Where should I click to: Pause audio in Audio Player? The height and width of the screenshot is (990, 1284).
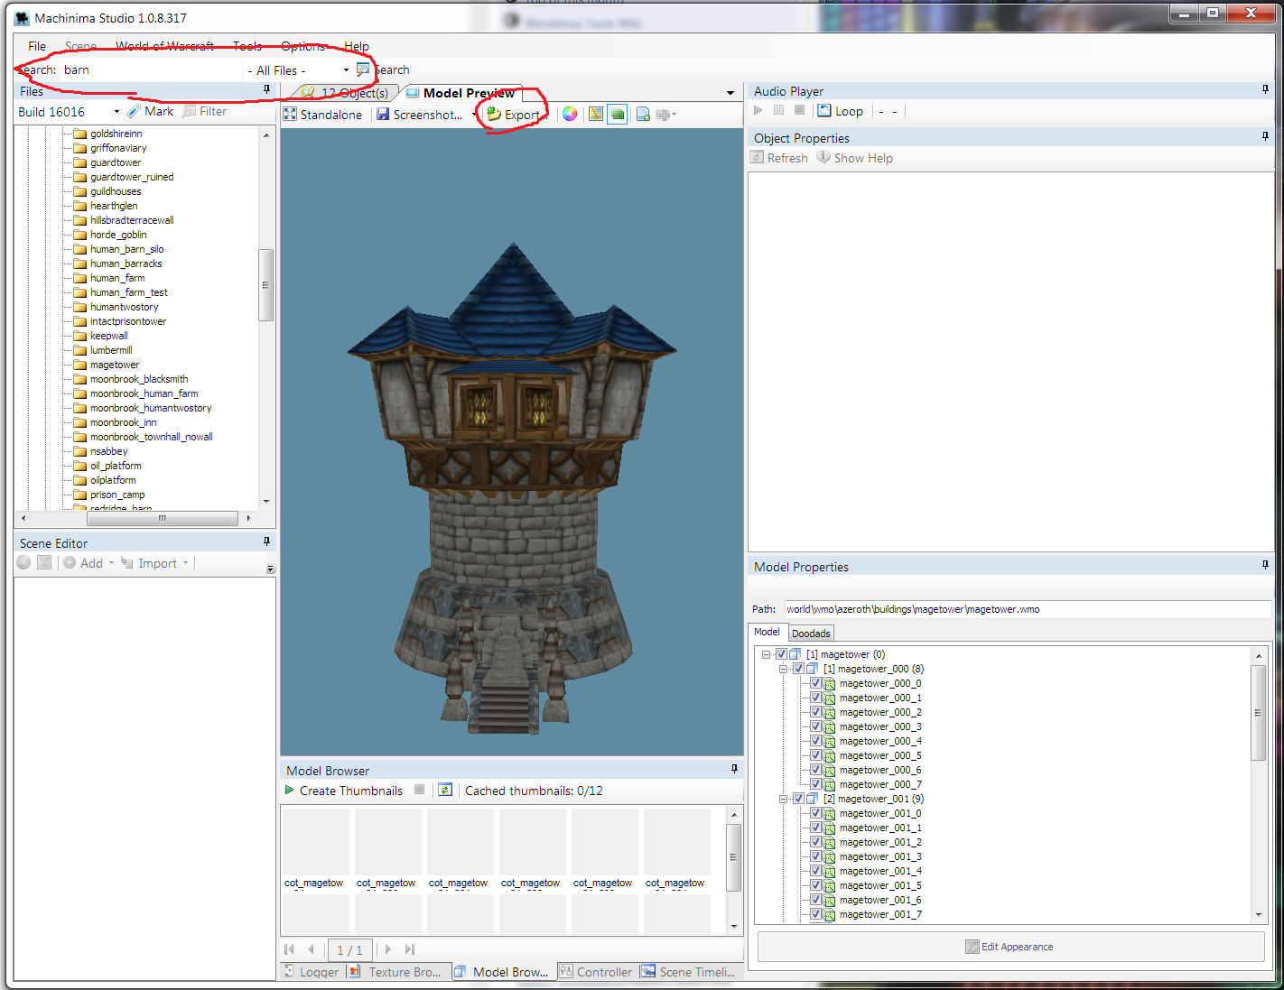click(778, 110)
